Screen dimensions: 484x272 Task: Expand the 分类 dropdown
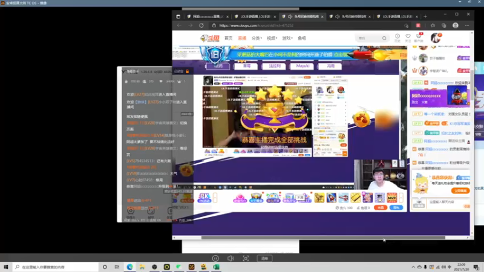(x=257, y=38)
